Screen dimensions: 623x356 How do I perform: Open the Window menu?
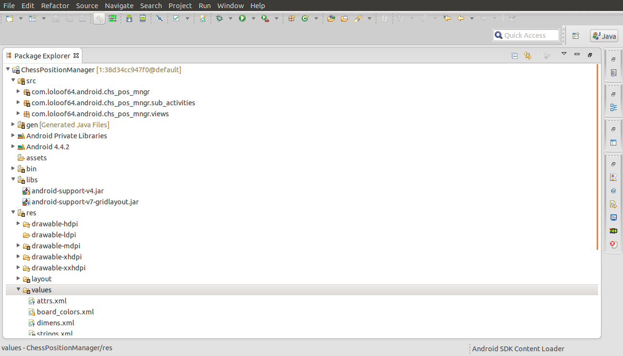[230, 6]
